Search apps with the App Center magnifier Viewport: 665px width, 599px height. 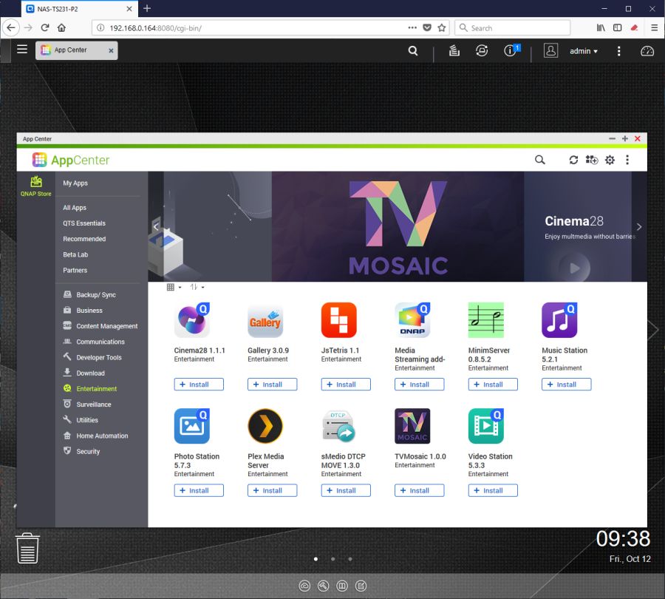tap(539, 160)
